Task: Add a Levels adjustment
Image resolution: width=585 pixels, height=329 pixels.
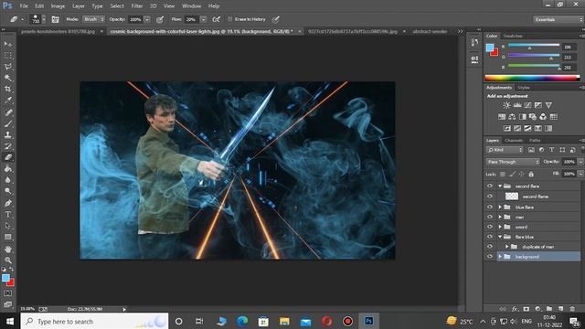Action: (x=517, y=105)
